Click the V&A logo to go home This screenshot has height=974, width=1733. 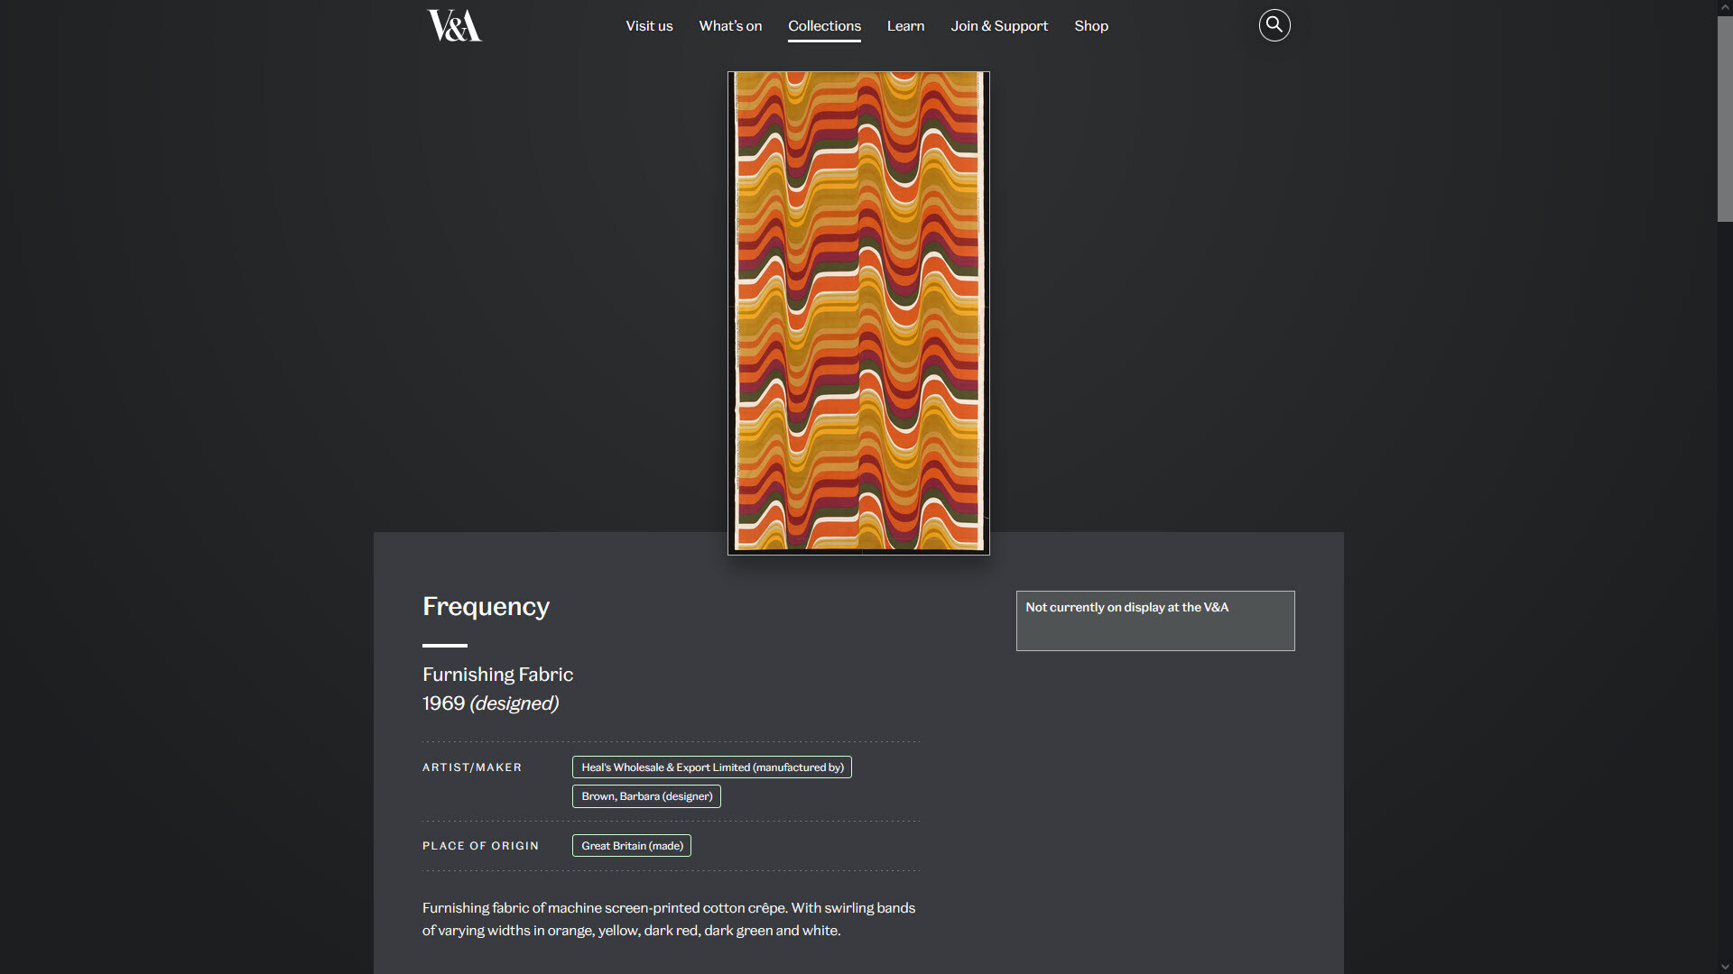click(453, 26)
